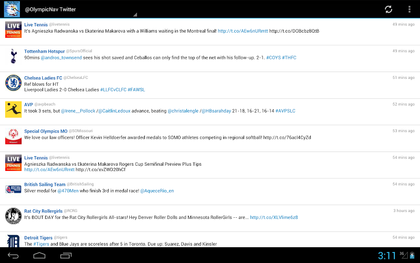Open the #COYS hashtag
This screenshot has height=263, width=420.
point(273,57)
